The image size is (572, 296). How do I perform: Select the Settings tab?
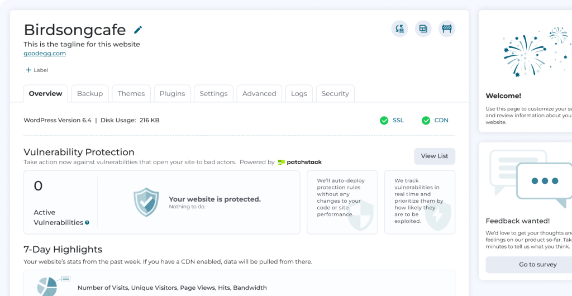tap(213, 94)
